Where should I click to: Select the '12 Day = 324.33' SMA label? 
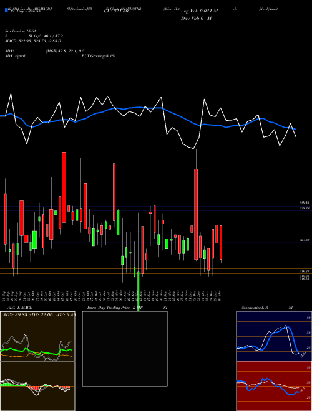pyautogui.click(x=25, y=11)
